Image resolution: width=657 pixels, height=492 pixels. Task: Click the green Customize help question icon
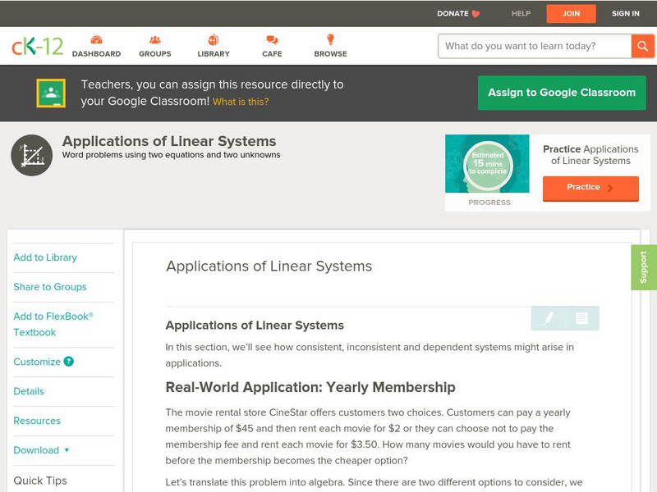click(x=69, y=362)
